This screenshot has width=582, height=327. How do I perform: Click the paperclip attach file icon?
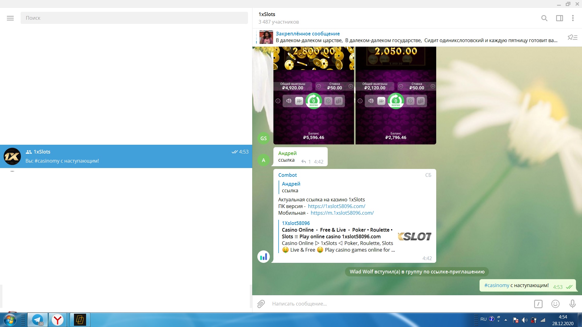click(261, 304)
